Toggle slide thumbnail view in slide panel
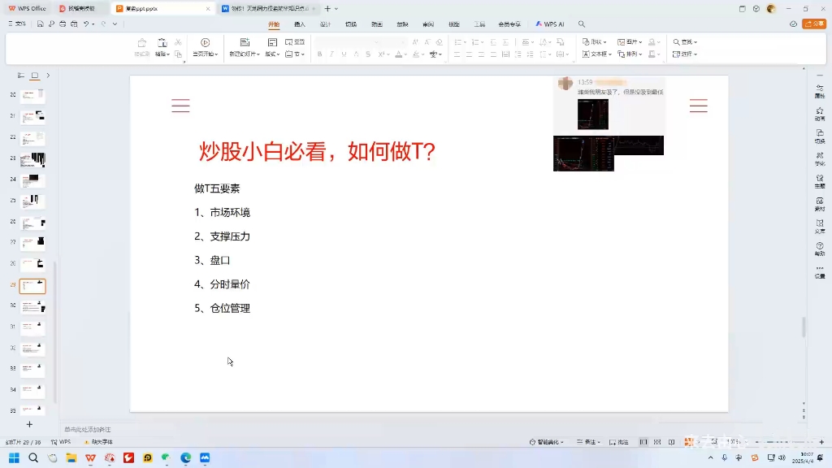The width and height of the screenshot is (832, 468). (x=35, y=76)
